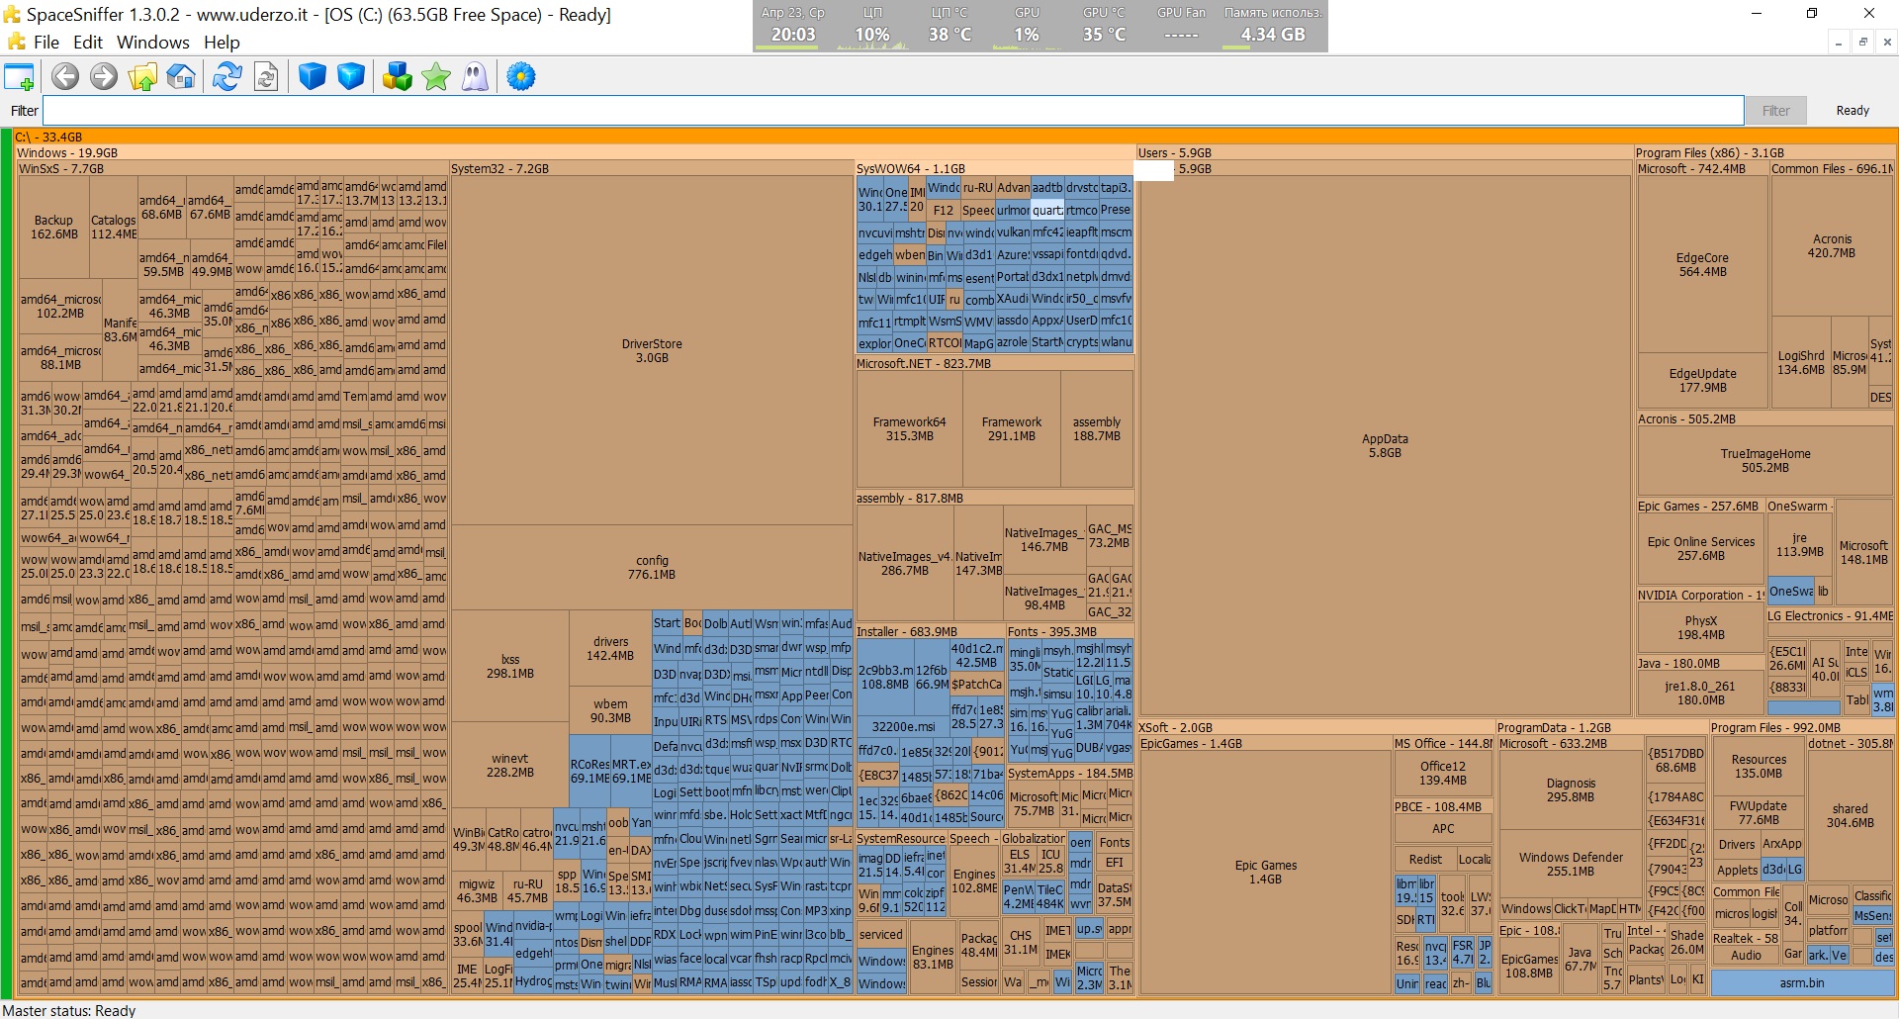Click the Backup 162.6MB block

53,228
